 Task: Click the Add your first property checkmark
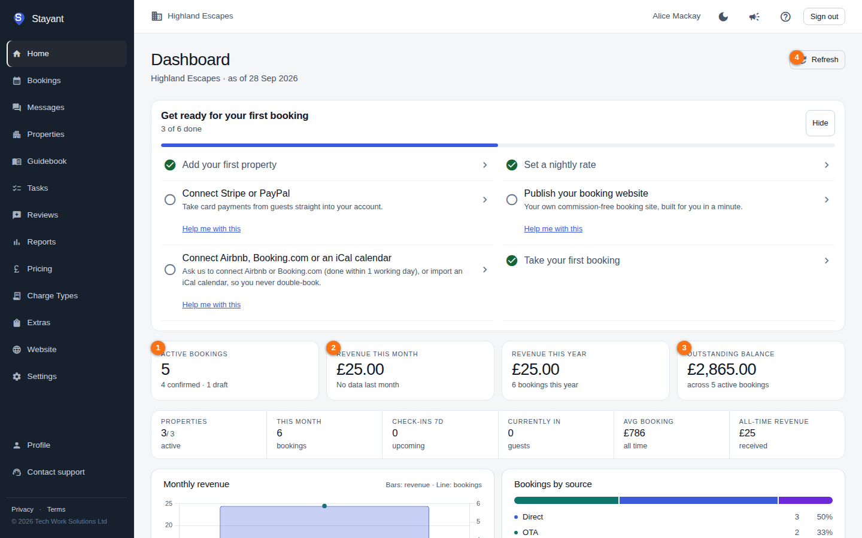point(170,165)
